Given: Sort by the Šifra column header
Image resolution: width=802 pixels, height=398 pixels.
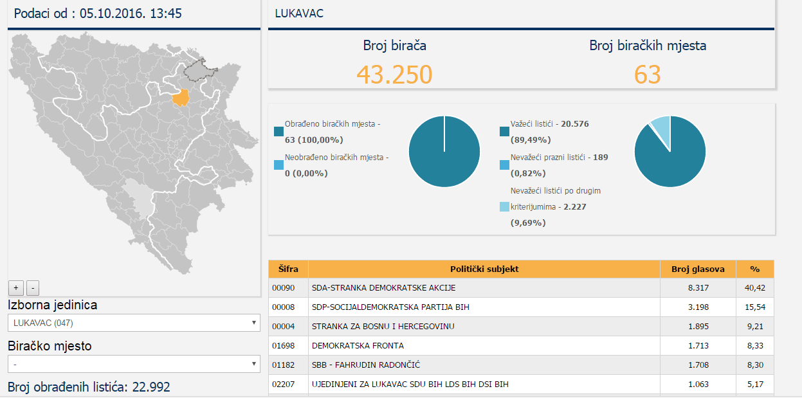Looking at the screenshot, I should (288, 269).
